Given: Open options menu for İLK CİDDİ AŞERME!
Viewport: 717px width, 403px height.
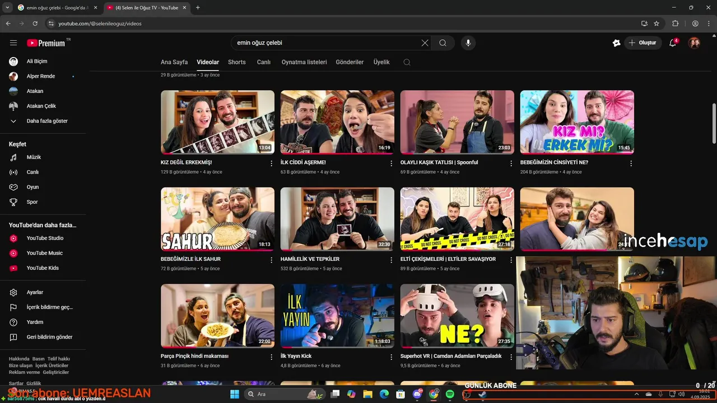Looking at the screenshot, I should (x=392, y=163).
